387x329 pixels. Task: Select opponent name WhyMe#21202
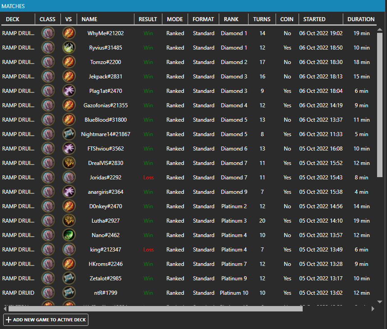[106, 33]
